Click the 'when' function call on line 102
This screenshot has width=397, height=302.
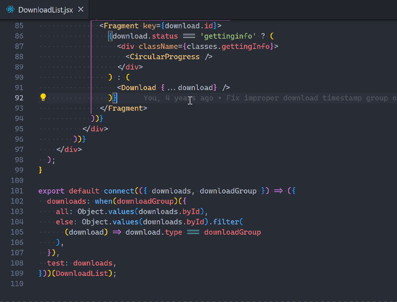[x=103, y=201]
